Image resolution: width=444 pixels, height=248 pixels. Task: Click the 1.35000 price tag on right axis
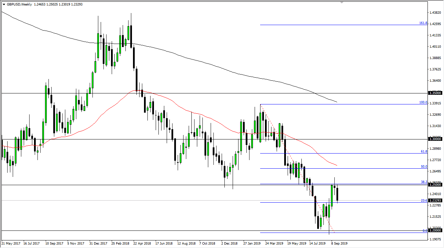pos(436,93)
